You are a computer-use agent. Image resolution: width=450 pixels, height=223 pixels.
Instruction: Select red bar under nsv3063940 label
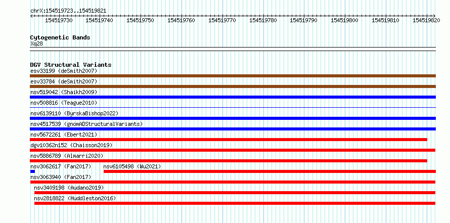[x=233, y=182]
